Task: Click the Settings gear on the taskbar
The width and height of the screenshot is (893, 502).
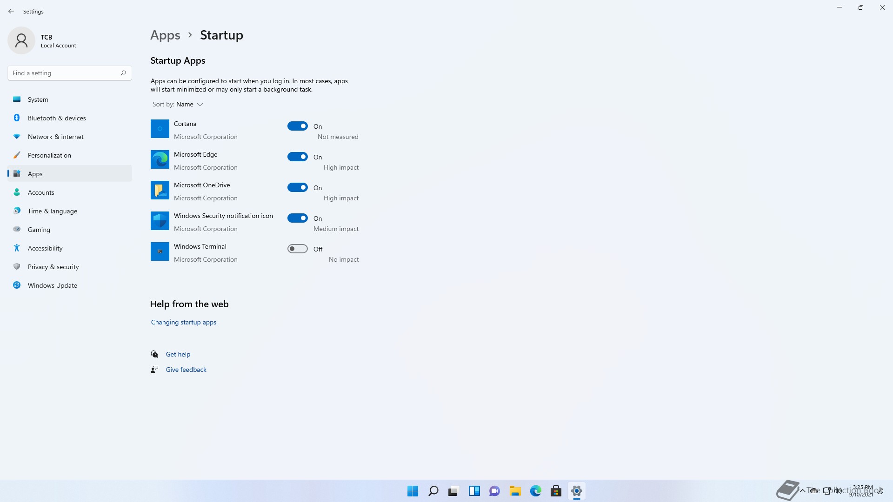Action: (576, 491)
